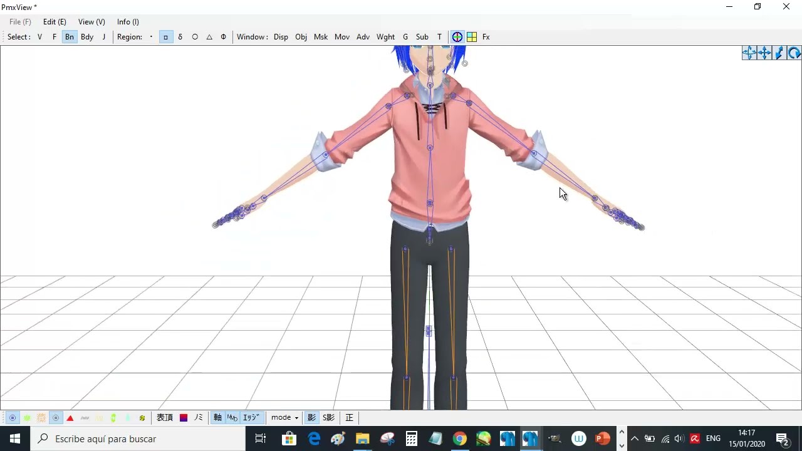Click the blue curved-arrow view icon top-right
This screenshot has height=451, width=802.
779,53
